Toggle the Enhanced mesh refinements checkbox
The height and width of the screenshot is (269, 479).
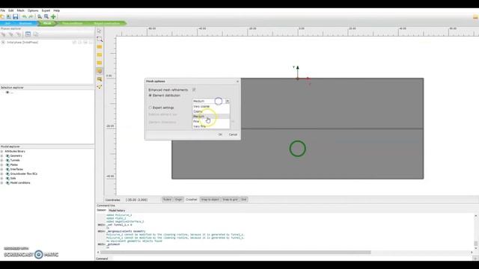pyautogui.click(x=194, y=90)
